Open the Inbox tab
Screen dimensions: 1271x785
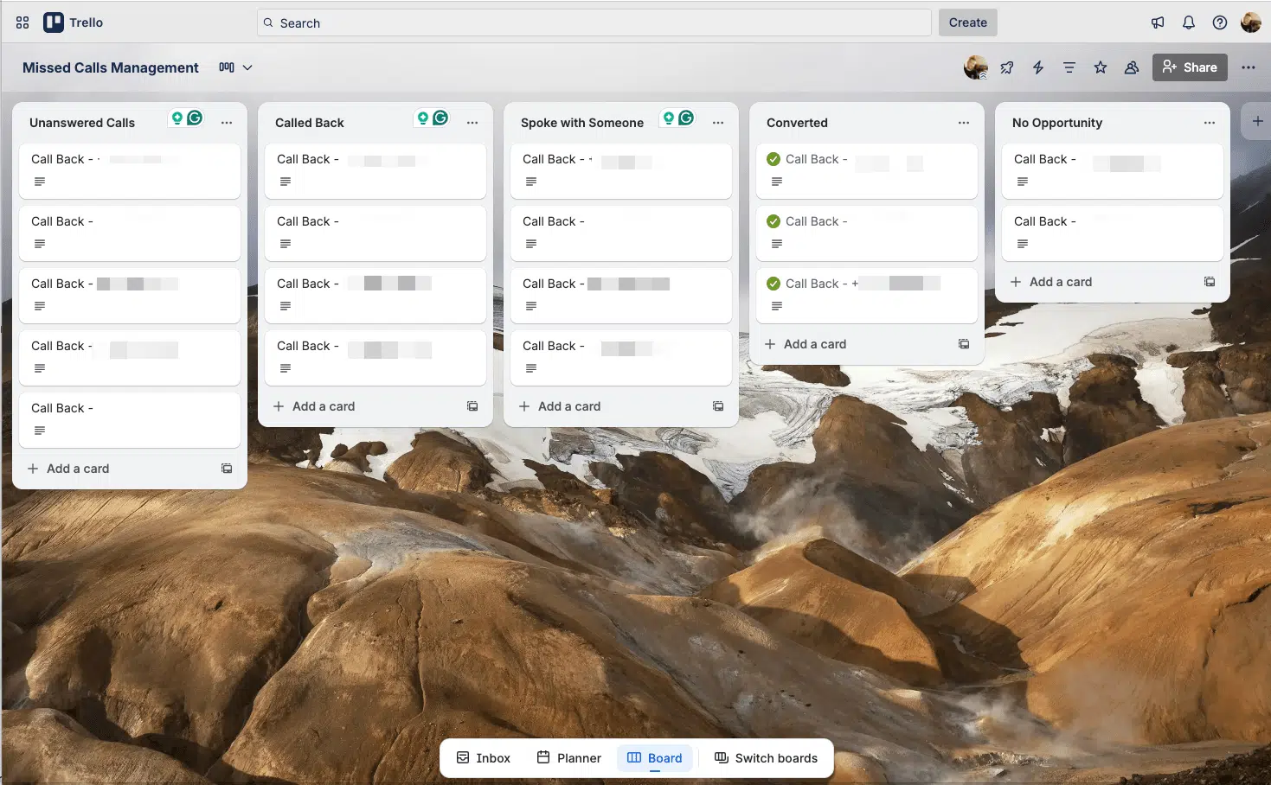point(484,758)
